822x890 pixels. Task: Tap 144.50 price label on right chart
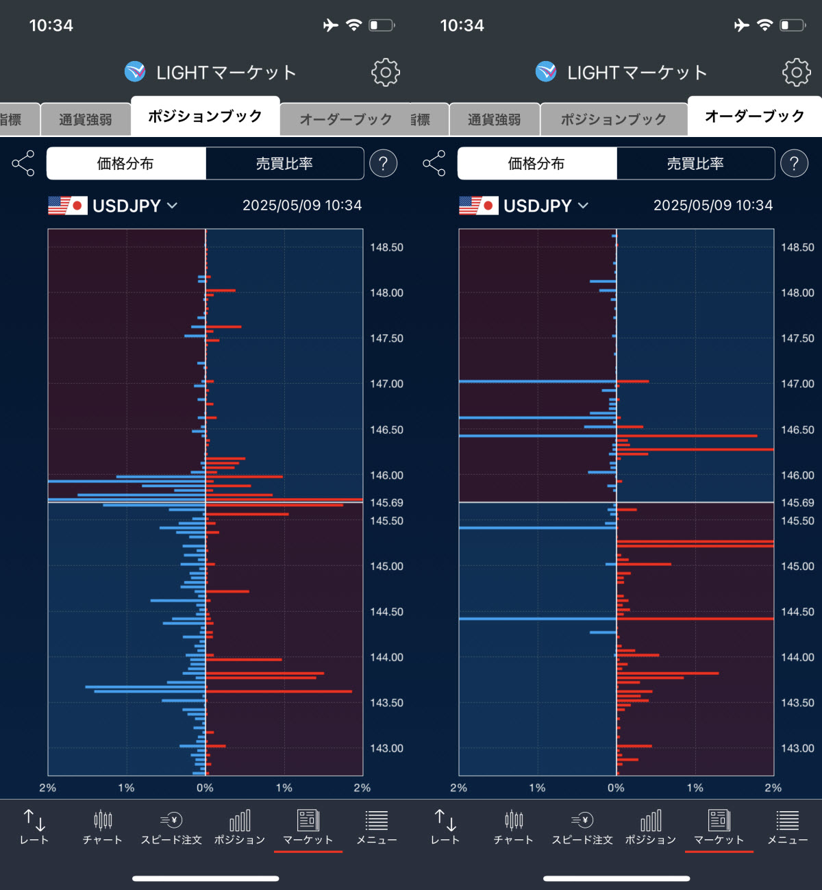797,611
